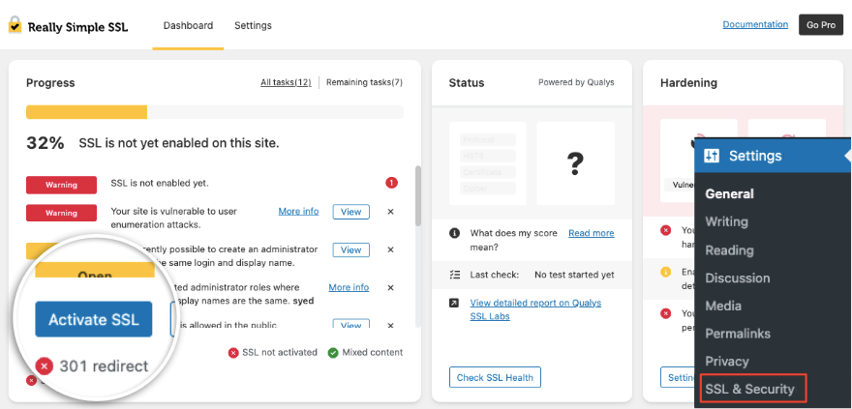Click the yellow info icon in Hardening list
The height and width of the screenshot is (409, 852).
click(666, 272)
